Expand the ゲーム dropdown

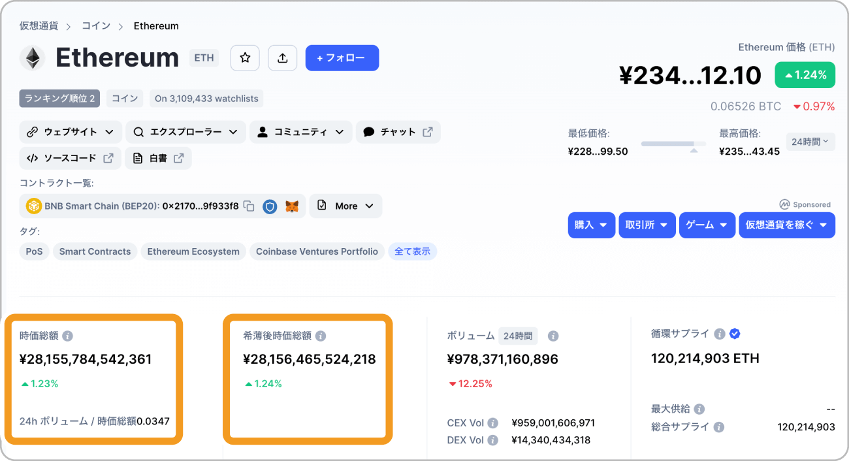pos(707,225)
